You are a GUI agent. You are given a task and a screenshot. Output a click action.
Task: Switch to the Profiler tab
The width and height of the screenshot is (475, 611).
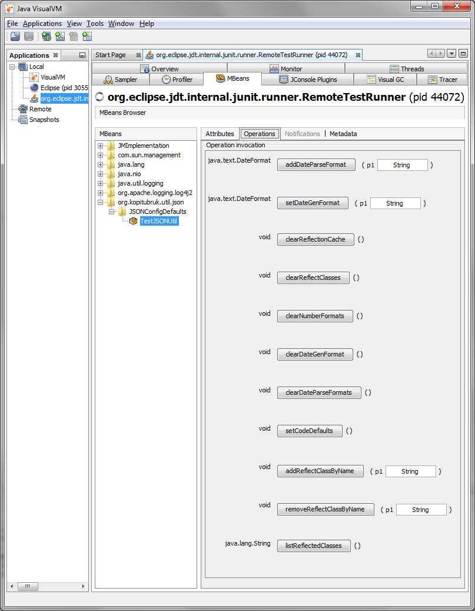coord(177,80)
